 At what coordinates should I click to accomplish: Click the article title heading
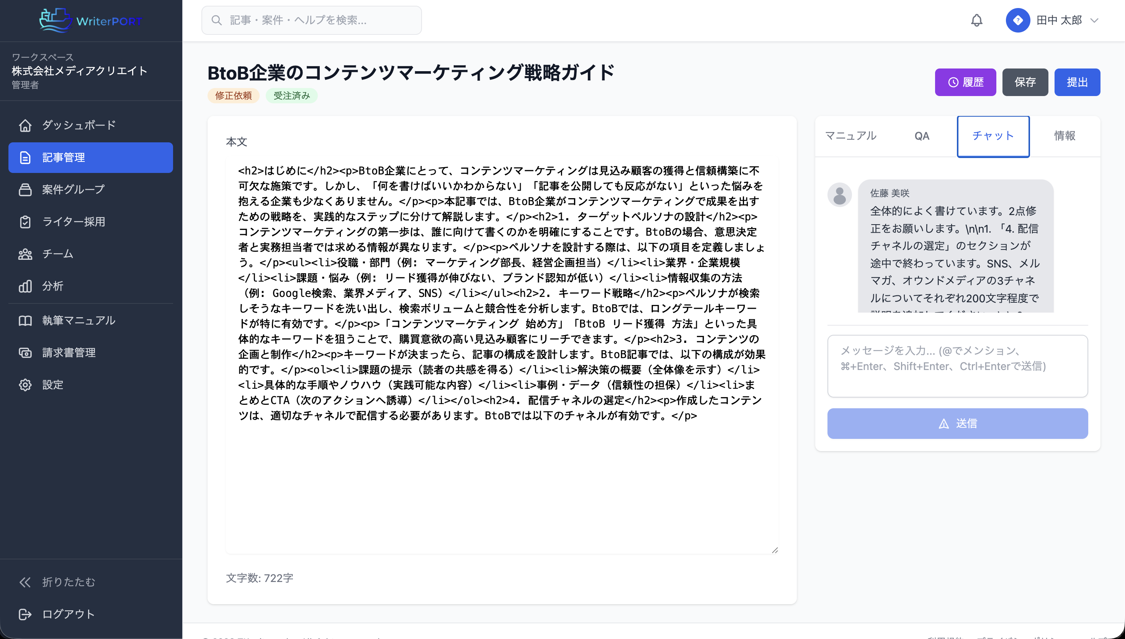point(410,73)
